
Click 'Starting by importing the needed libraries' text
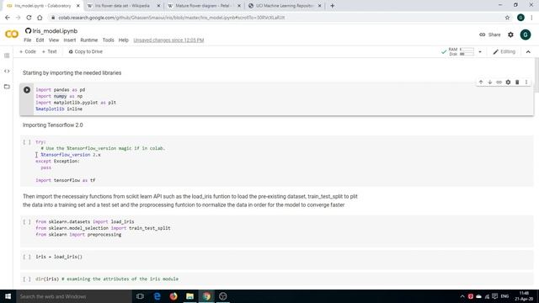72,73
